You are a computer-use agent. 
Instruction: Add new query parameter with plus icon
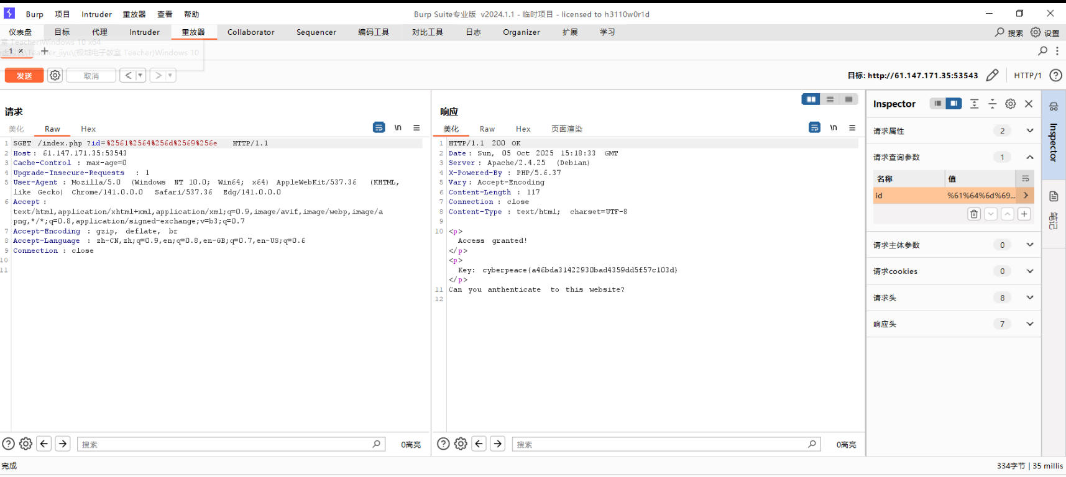(x=1024, y=214)
